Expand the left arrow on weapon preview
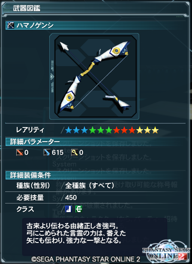Screen dimensions: 192x264 click(52, 77)
